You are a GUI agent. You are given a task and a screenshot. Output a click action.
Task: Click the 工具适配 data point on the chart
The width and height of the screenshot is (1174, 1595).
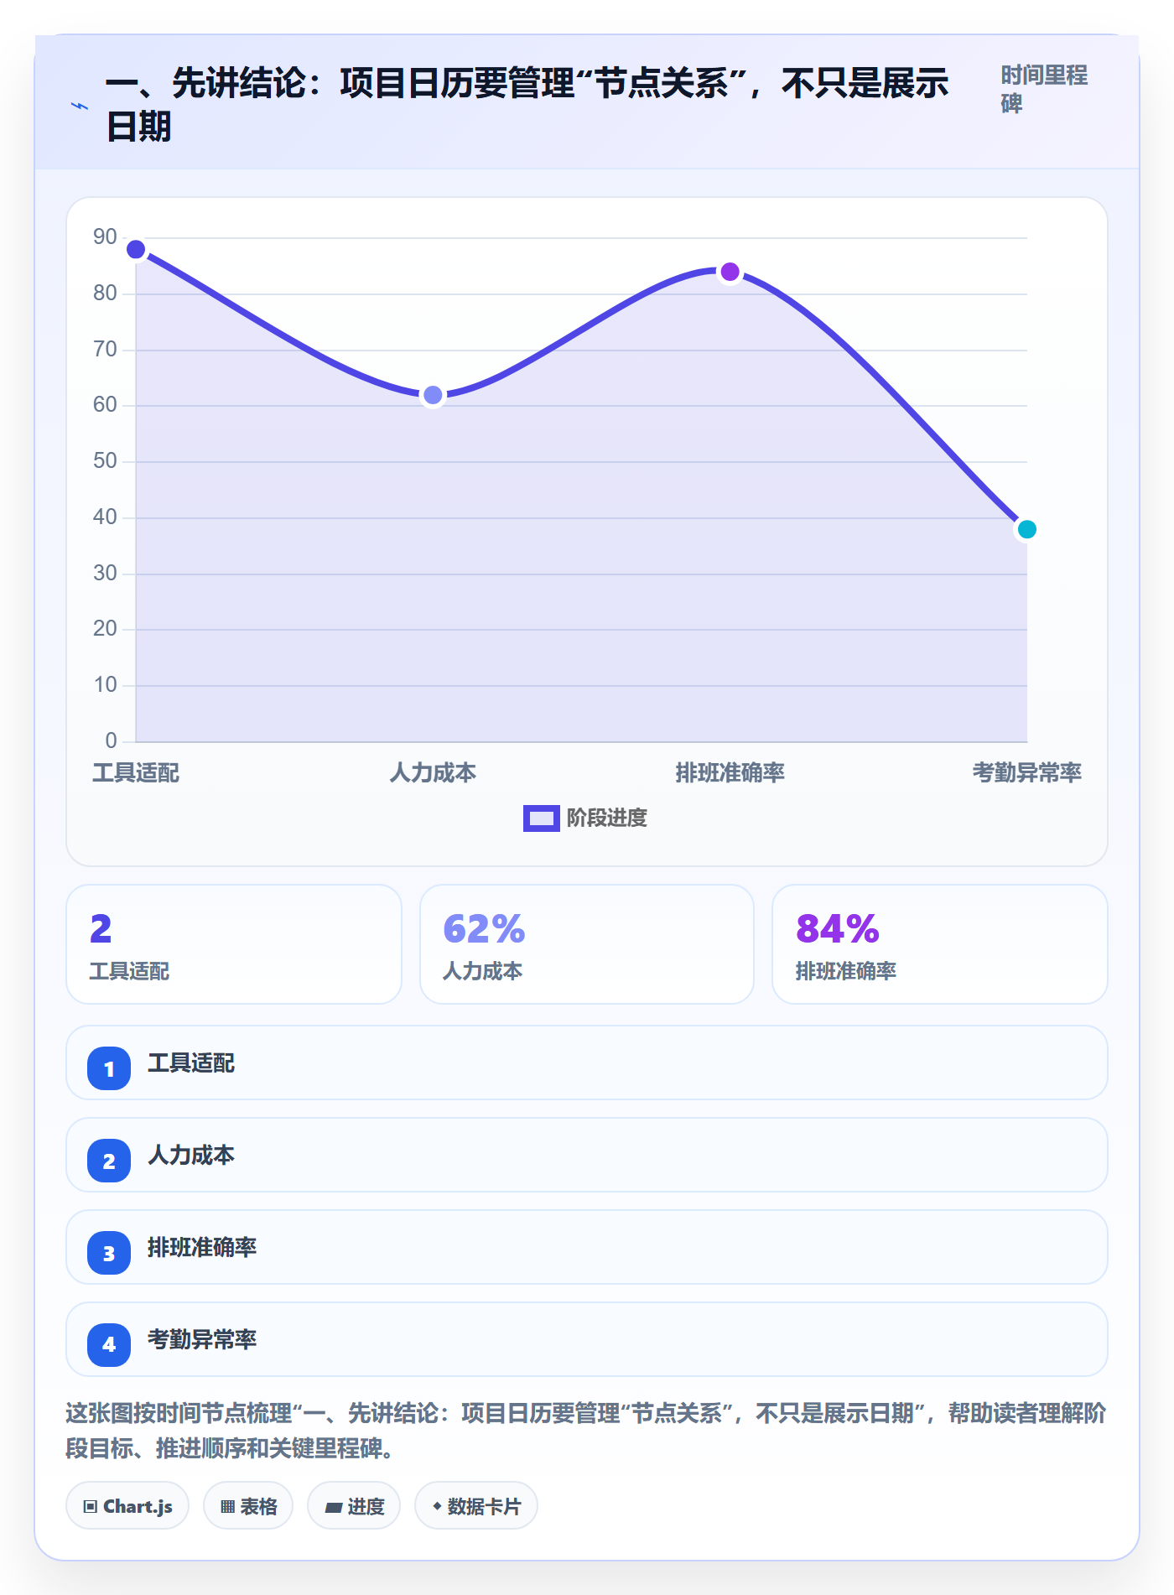(x=136, y=249)
